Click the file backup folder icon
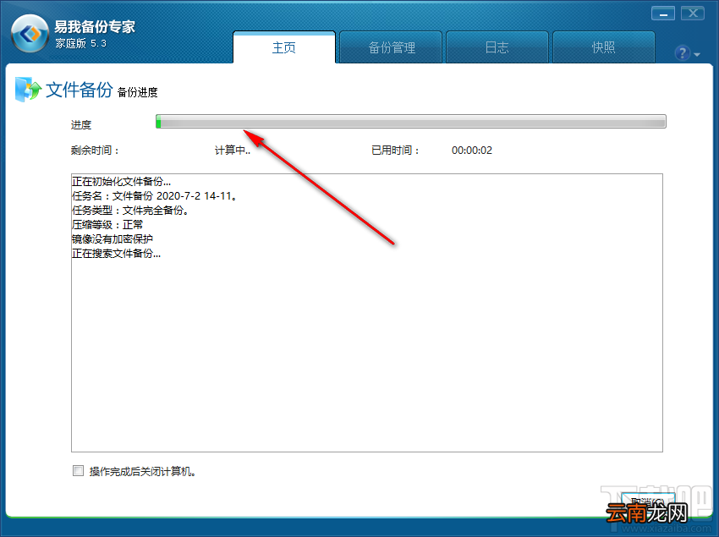This screenshot has width=719, height=537. coord(28,89)
